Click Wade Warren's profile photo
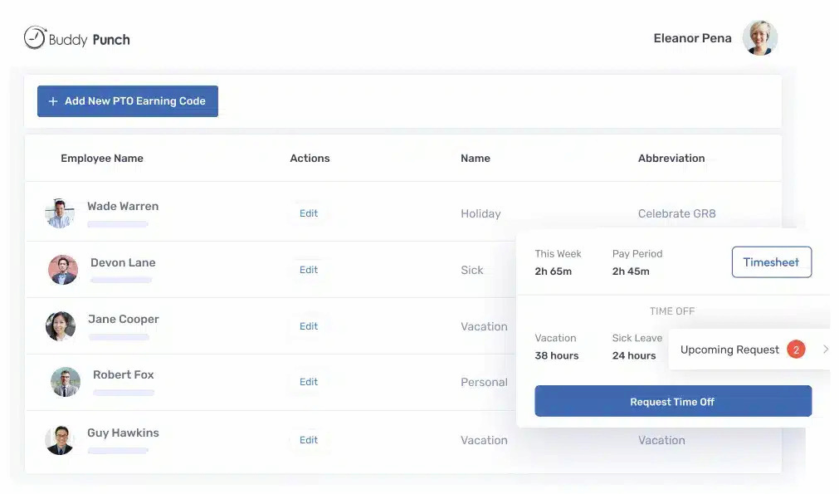 (60, 213)
